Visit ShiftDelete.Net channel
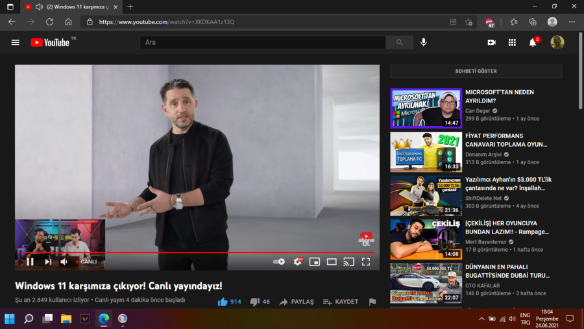Image resolution: width=584 pixels, height=329 pixels. [x=483, y=198]
